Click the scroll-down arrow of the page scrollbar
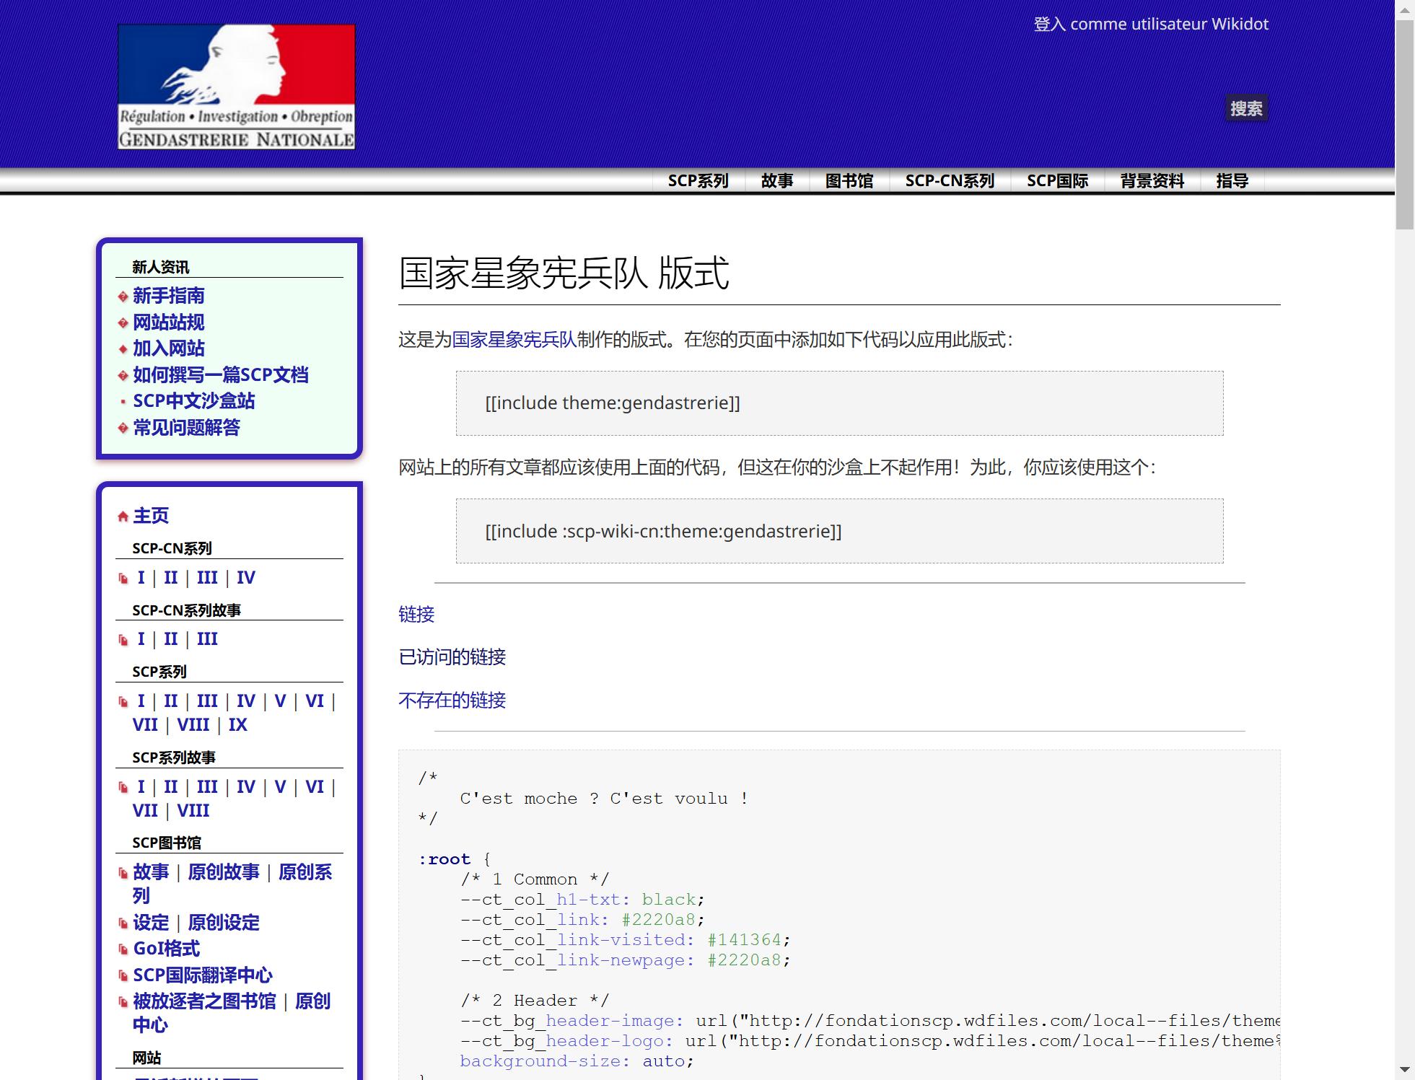1415x1080 pixels. pos(1404,1069)
